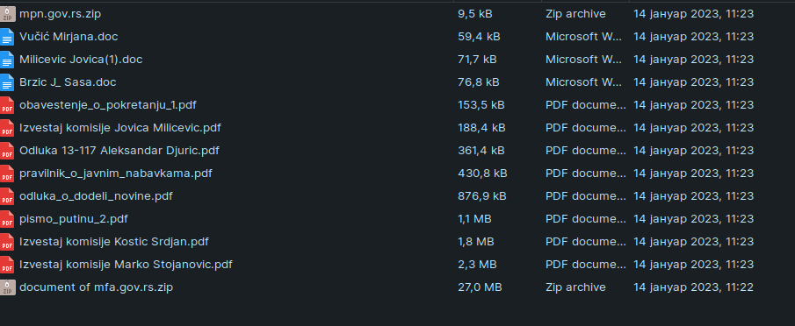The height and width of the screenshot is (326, 795).
Task: Click the 876,9 kB size cell
Action: coord(481,196)
